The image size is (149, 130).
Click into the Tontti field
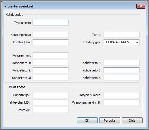coord(121,35)
